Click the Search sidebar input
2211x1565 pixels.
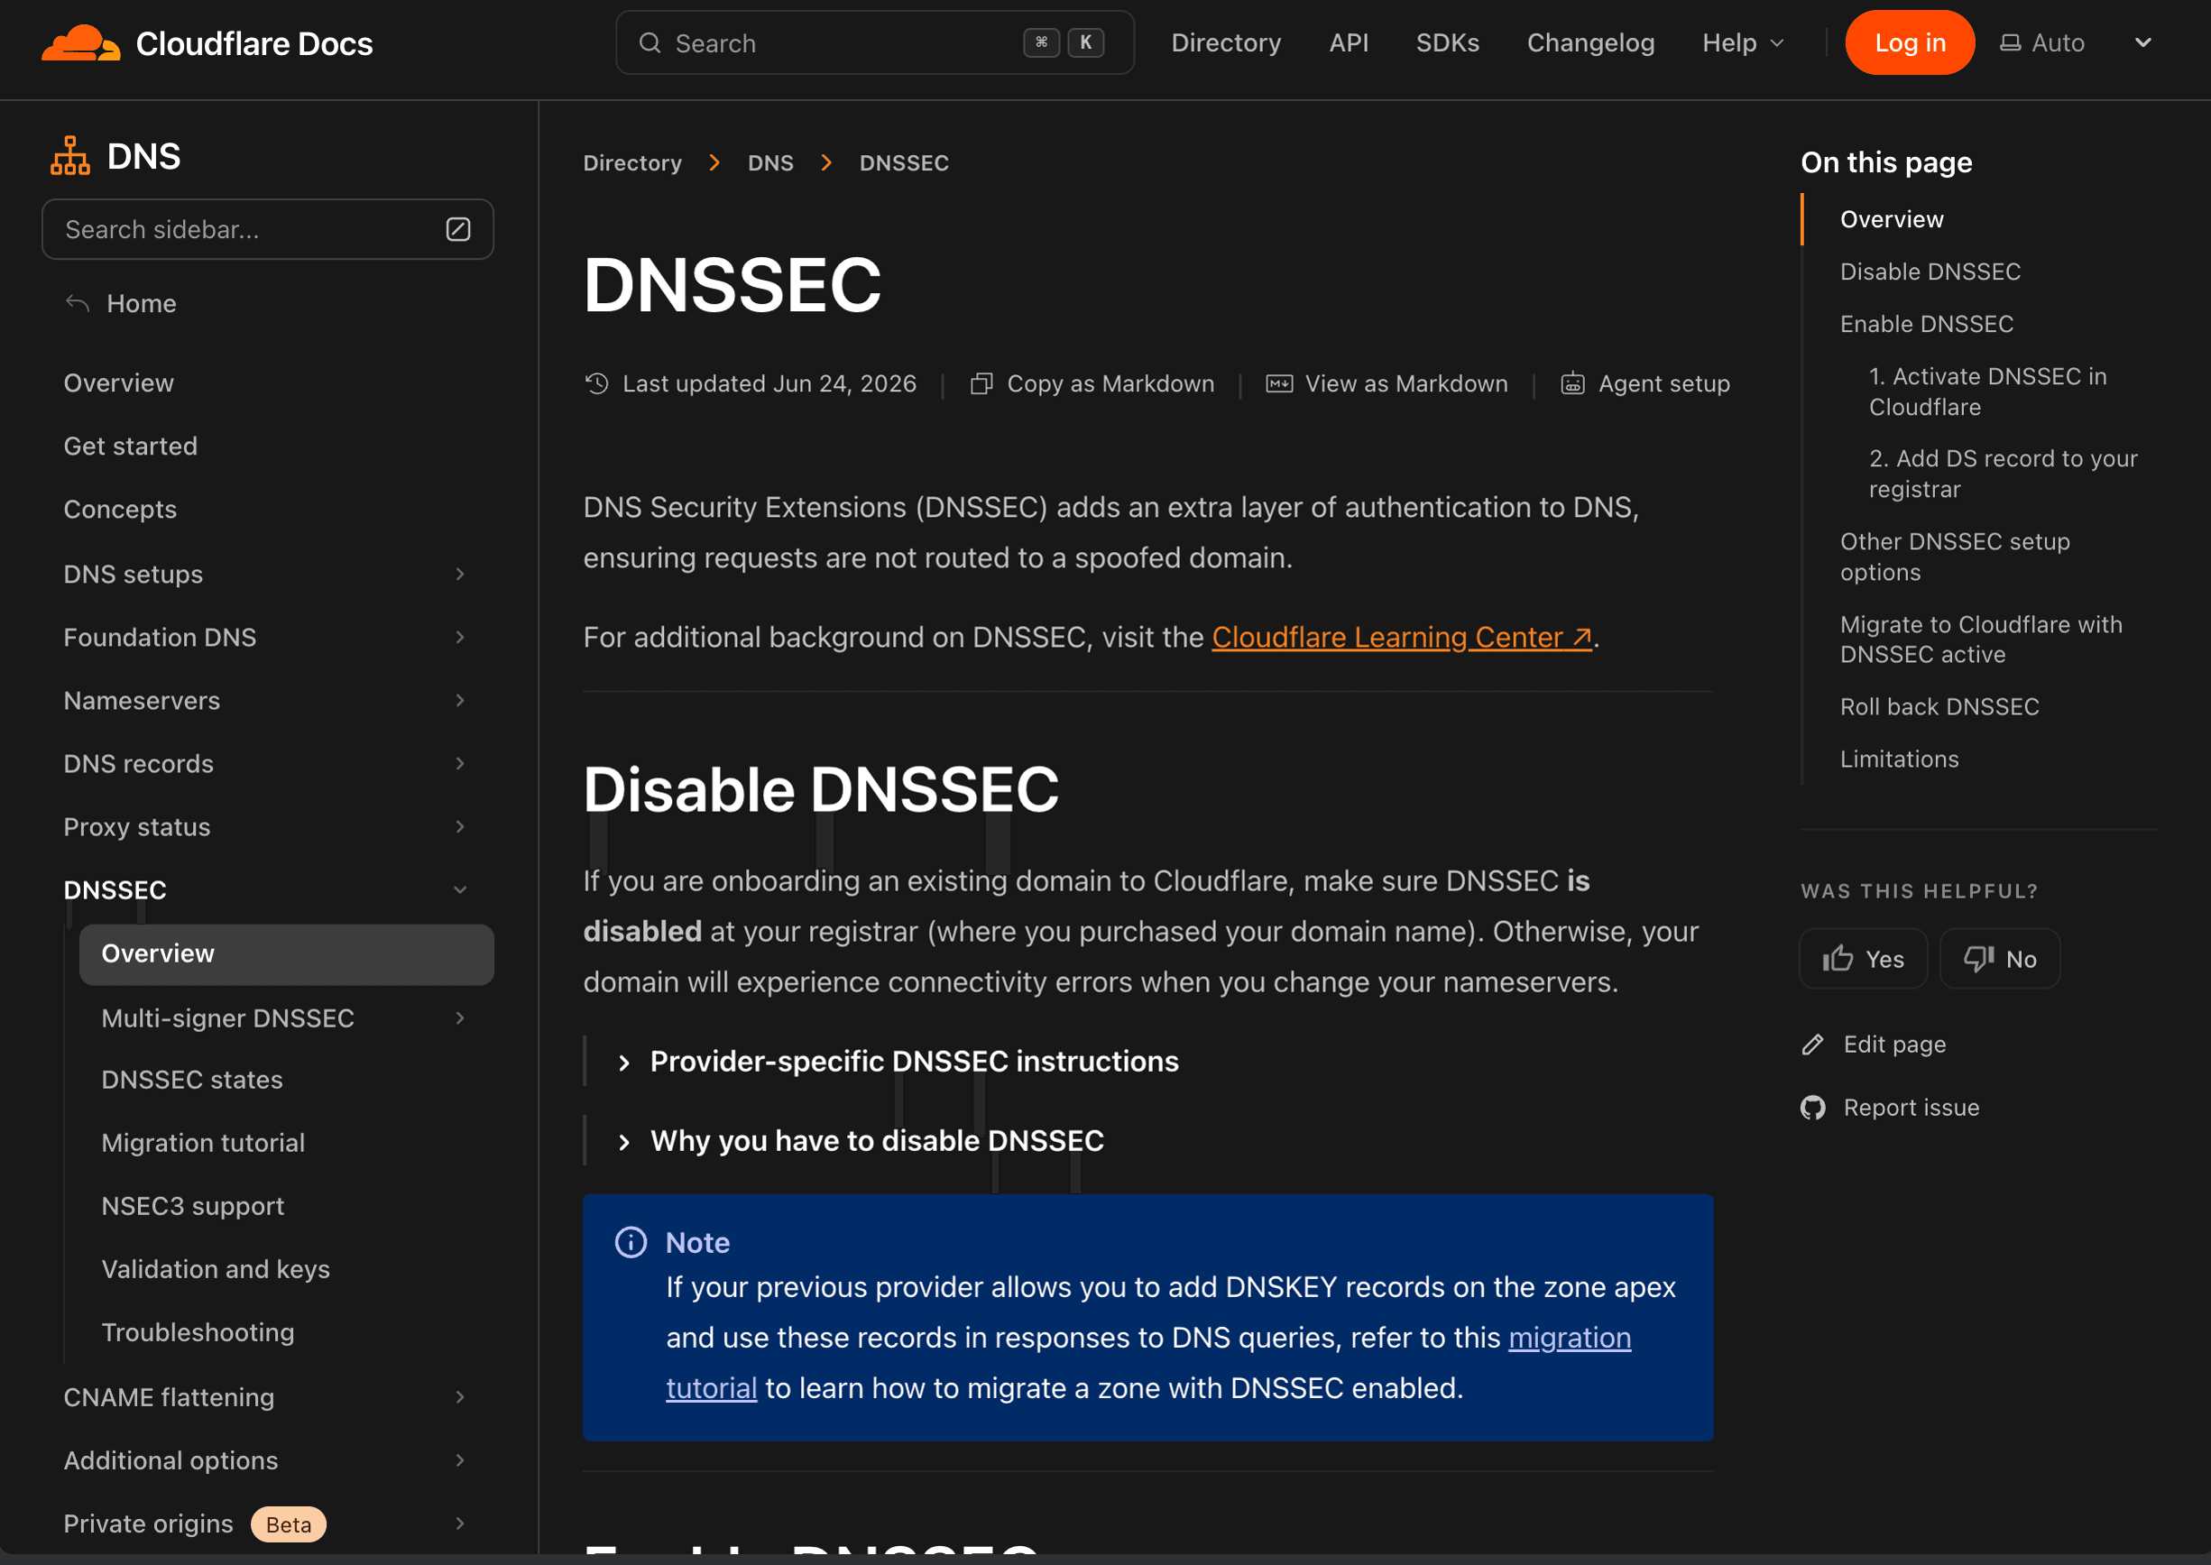(268, 229)
